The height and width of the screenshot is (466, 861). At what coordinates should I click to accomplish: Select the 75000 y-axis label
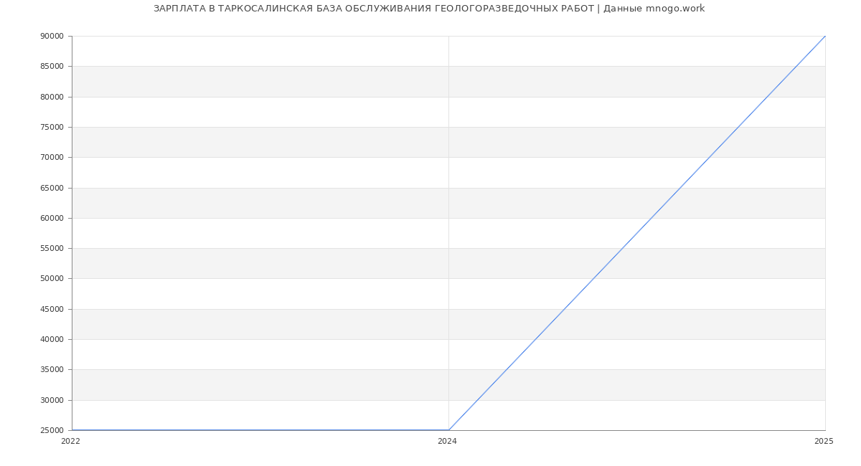point(52,127)
